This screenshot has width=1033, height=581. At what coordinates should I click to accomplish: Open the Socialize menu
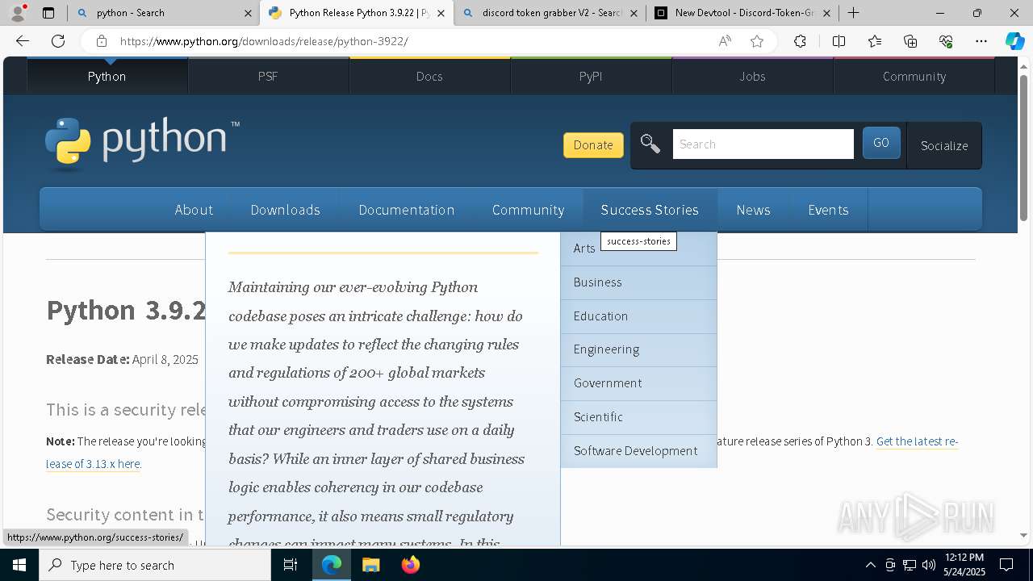click(x=944, y=145)
